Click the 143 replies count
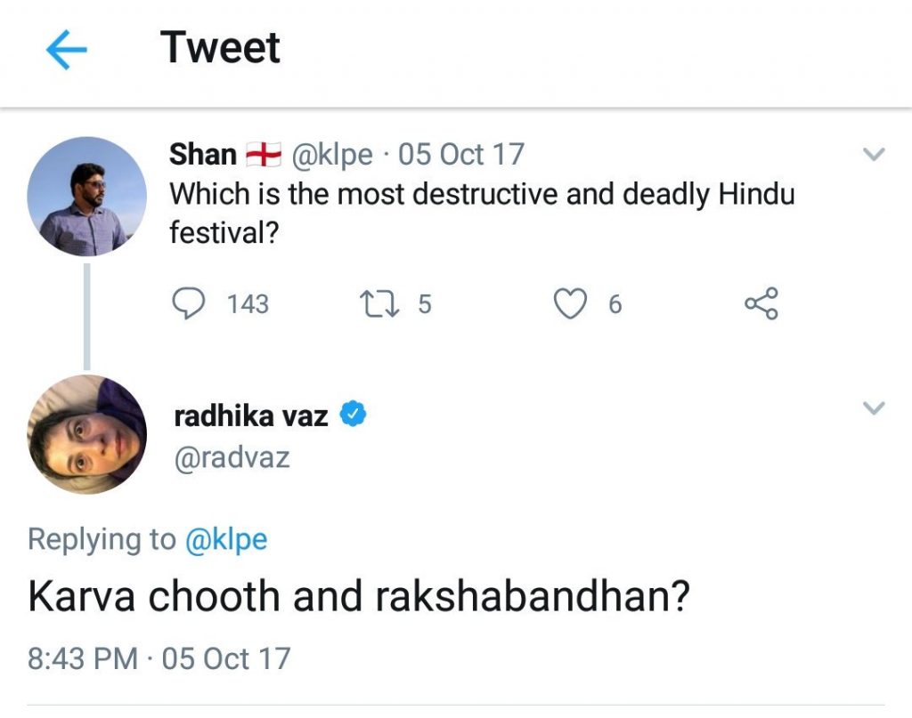This screenshot has height=718, width=912. coord(247,304)
